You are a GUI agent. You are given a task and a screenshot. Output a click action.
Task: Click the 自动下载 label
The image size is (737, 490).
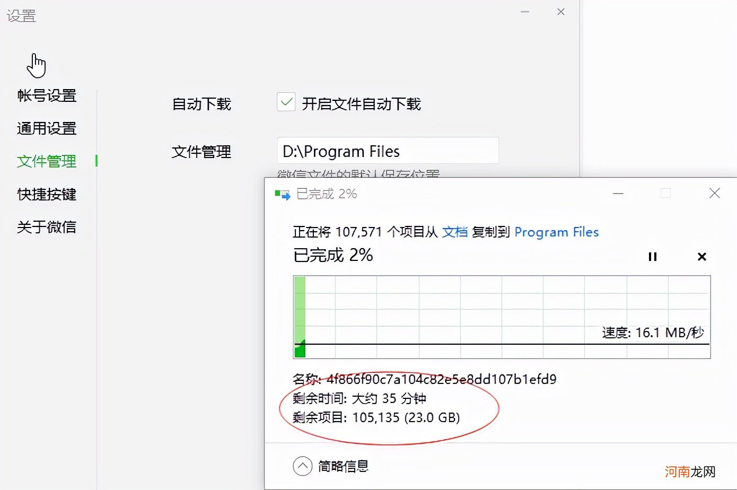pos(201,104)
